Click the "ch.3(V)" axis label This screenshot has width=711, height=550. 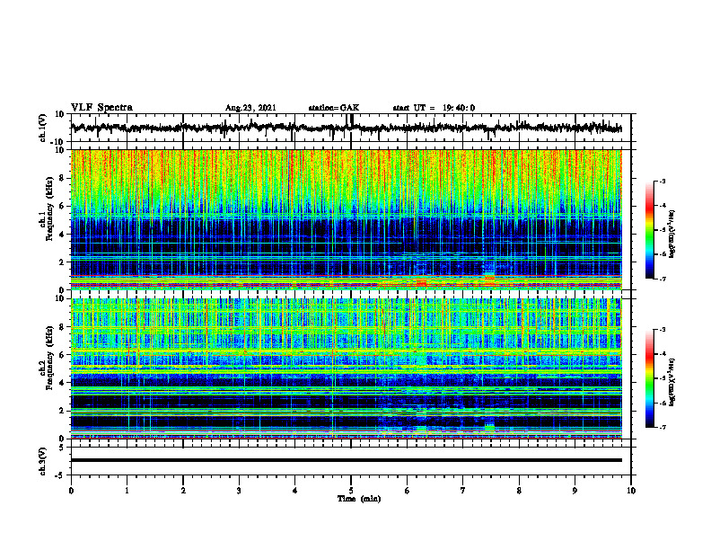[x=43, y=461]
